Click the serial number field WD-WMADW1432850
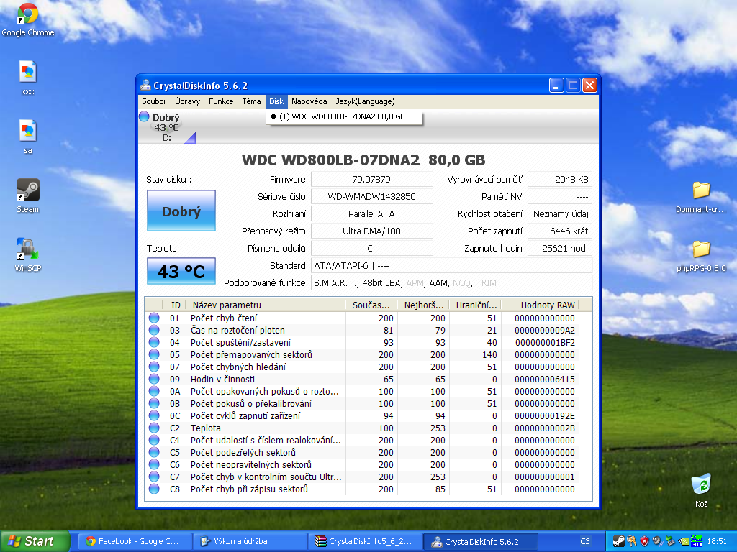This screenshot has height=552, width=737. pyautogui.click(x=371, y=196)
